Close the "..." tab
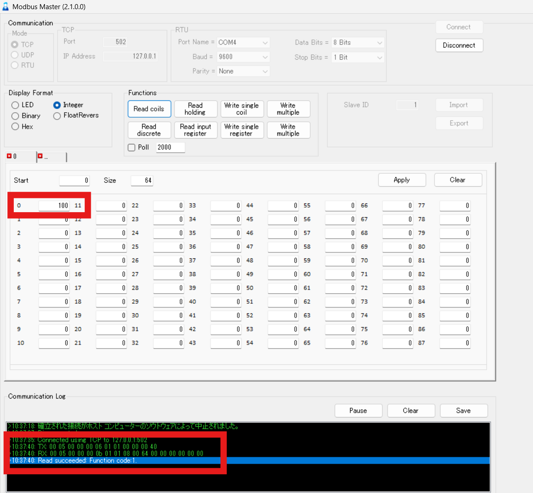Screen dimensions: 533x493 pyautogui.click(x=41, y=156)
